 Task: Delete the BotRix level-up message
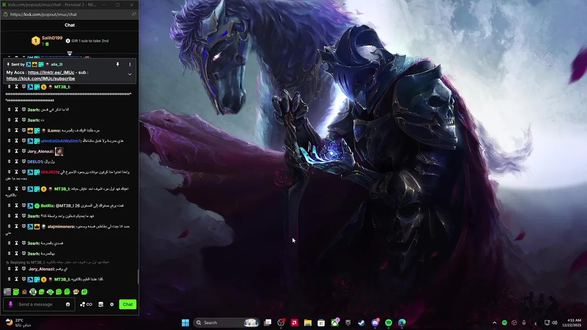pos(9,206)
